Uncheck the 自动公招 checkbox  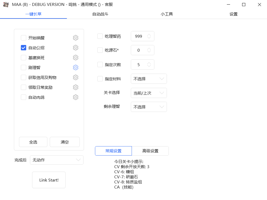(x=23, y=48)
